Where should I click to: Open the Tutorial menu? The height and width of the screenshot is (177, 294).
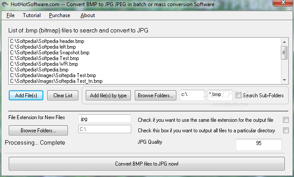31,15
